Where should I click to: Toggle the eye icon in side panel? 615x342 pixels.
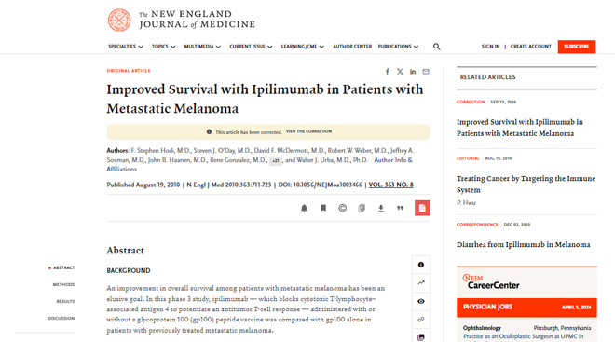click(421, 301)
